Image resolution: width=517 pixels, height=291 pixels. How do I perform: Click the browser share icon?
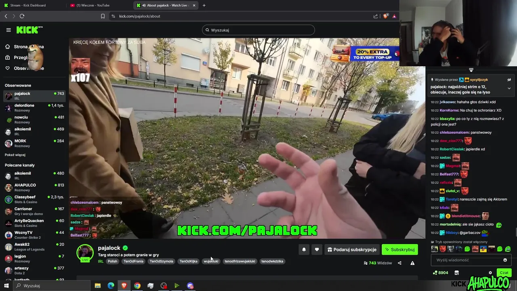[376, 16]
